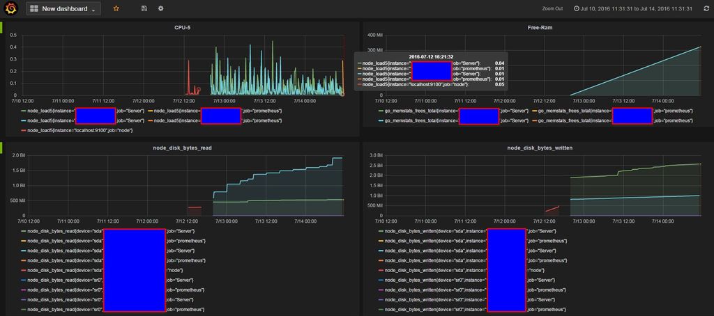This screenshot has width=714, height=316.
Task: Select dark green node_disk_bytes_read sr0 prometheus entry
Action: click(113, 310)
